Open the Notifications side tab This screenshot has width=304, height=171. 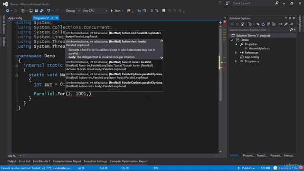300,23
